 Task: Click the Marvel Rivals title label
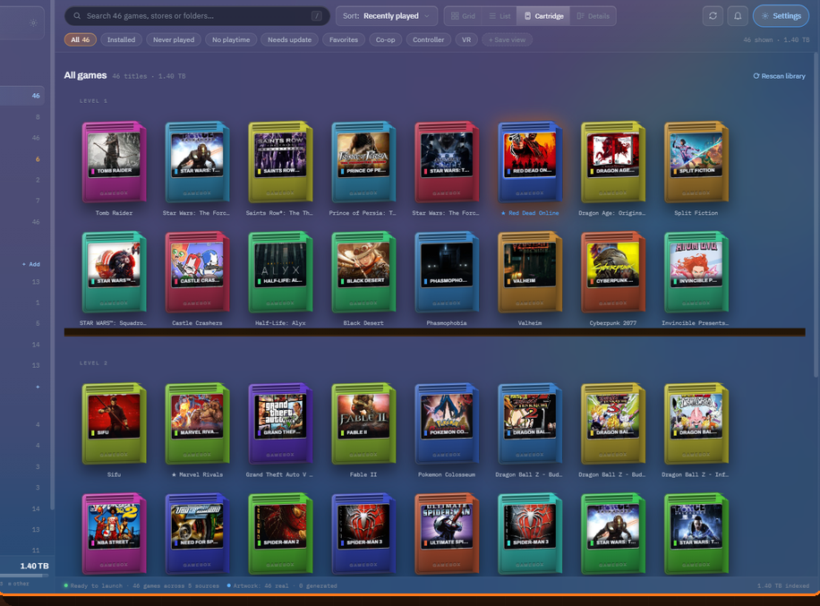(197, 474)
